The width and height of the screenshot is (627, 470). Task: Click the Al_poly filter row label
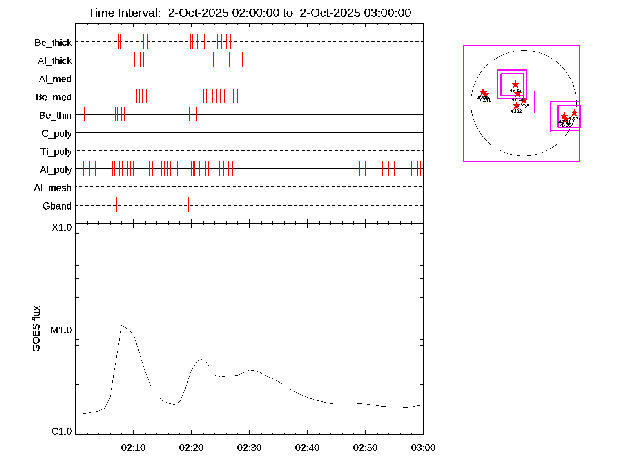56,170
